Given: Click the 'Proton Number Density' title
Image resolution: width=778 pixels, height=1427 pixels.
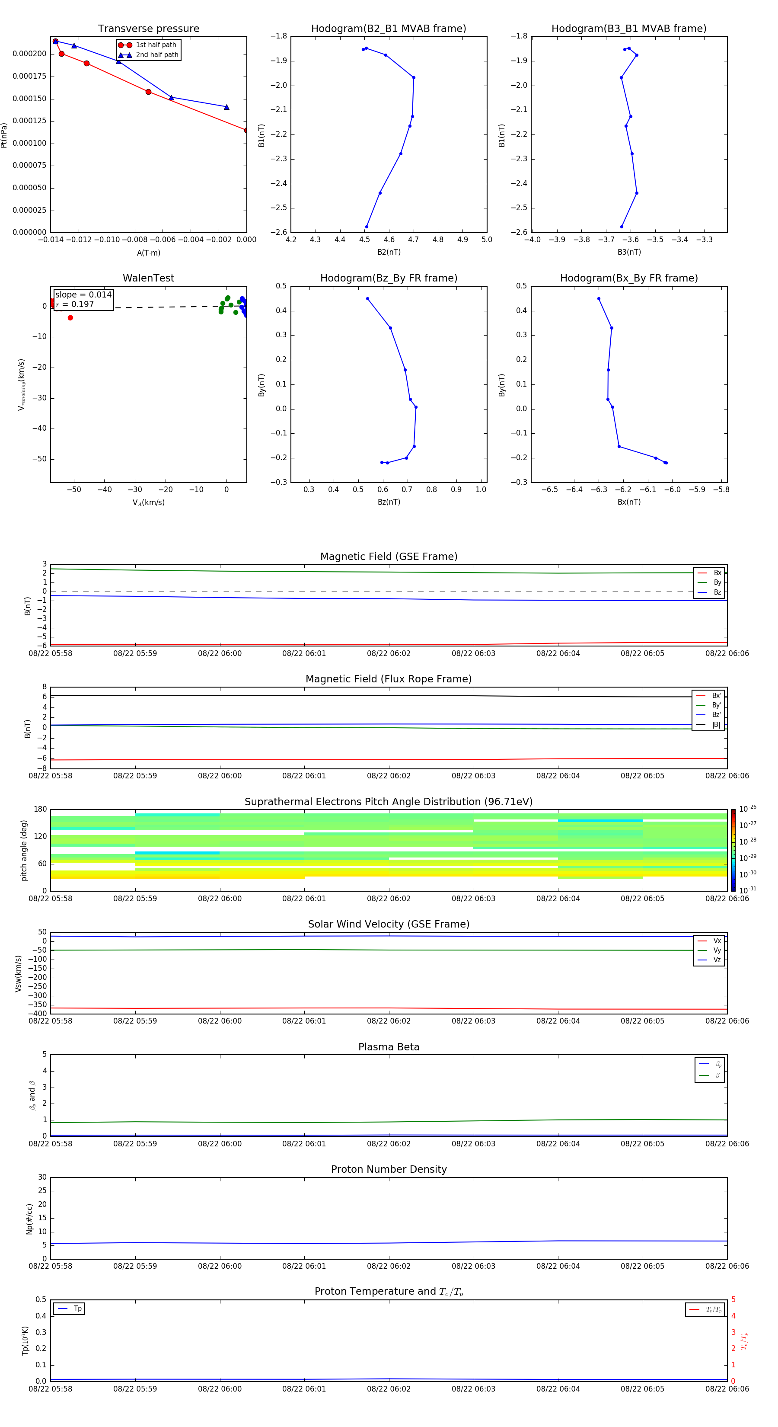Looking at the screenshot, I should click(389, 1169).
